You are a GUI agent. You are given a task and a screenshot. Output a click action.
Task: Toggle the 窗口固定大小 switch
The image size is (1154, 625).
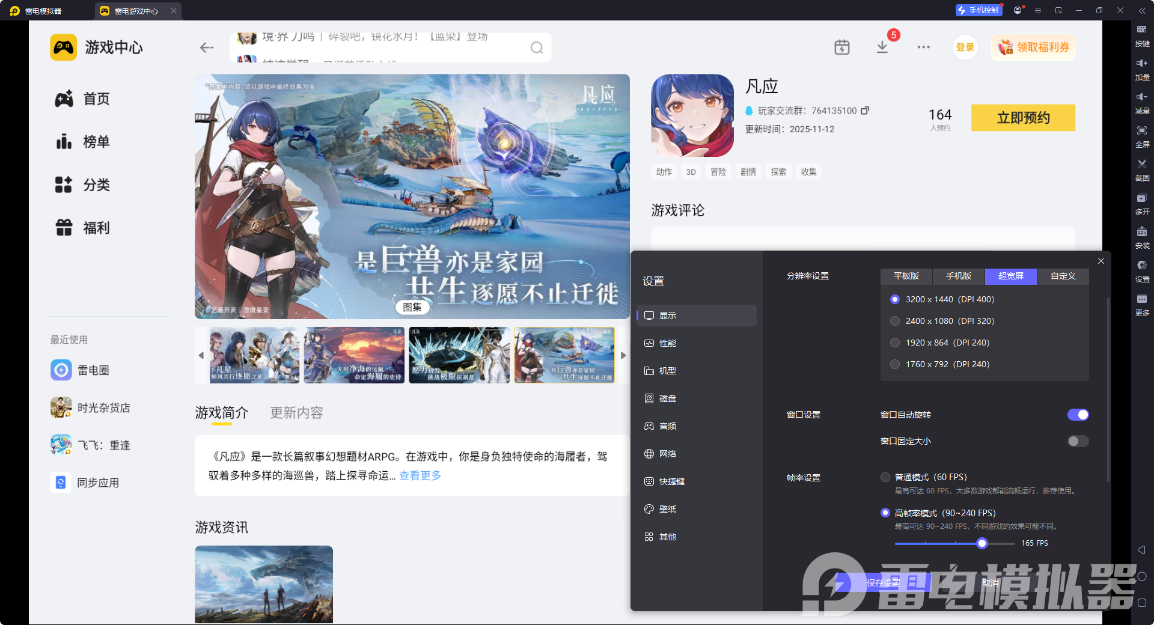coord(1078,441)
